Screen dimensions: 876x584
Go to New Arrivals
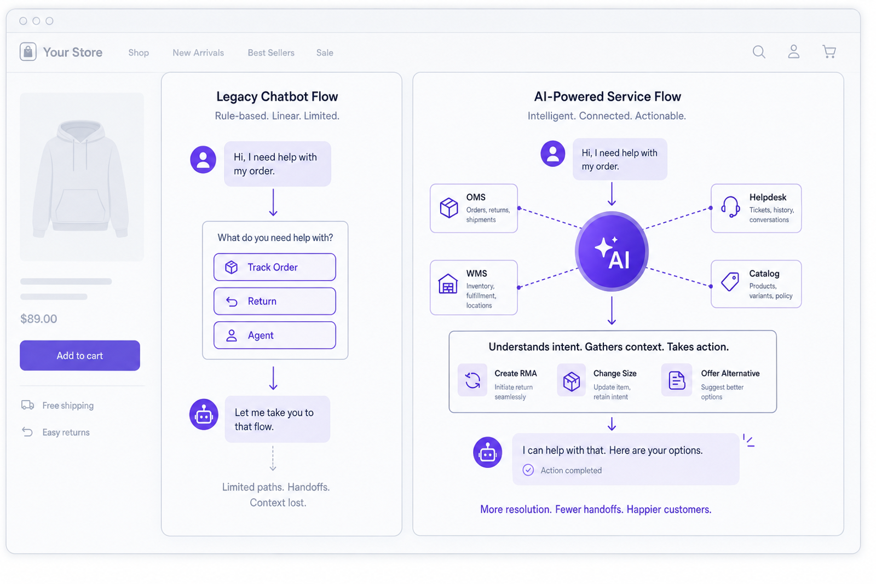(x=198, y=53)
